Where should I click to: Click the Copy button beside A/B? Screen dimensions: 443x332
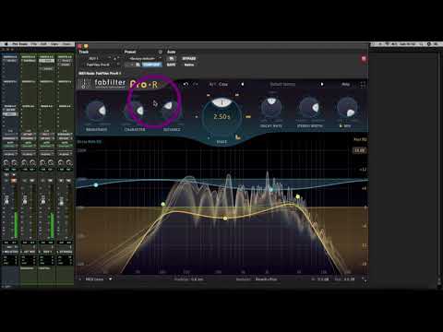(x=223, y=84)
